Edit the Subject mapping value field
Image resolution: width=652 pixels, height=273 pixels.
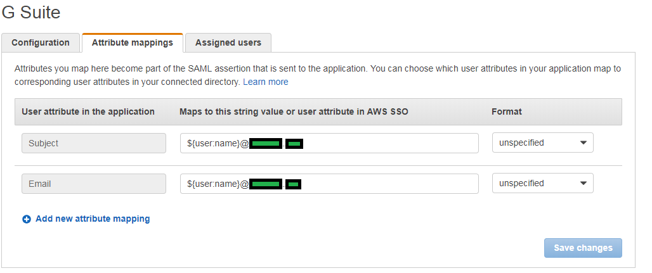point(329,143)
